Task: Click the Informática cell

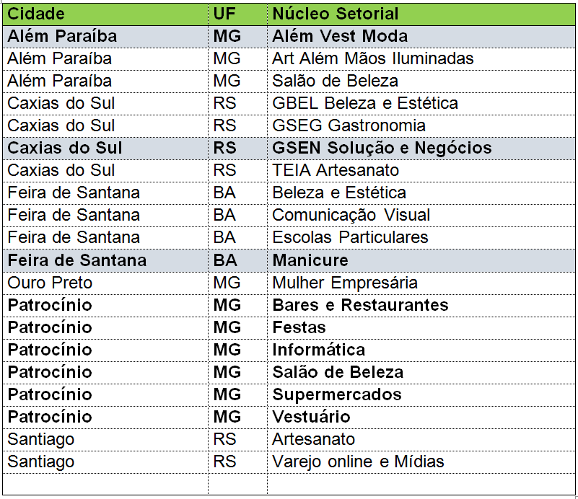Action: [x=421, y=350]
